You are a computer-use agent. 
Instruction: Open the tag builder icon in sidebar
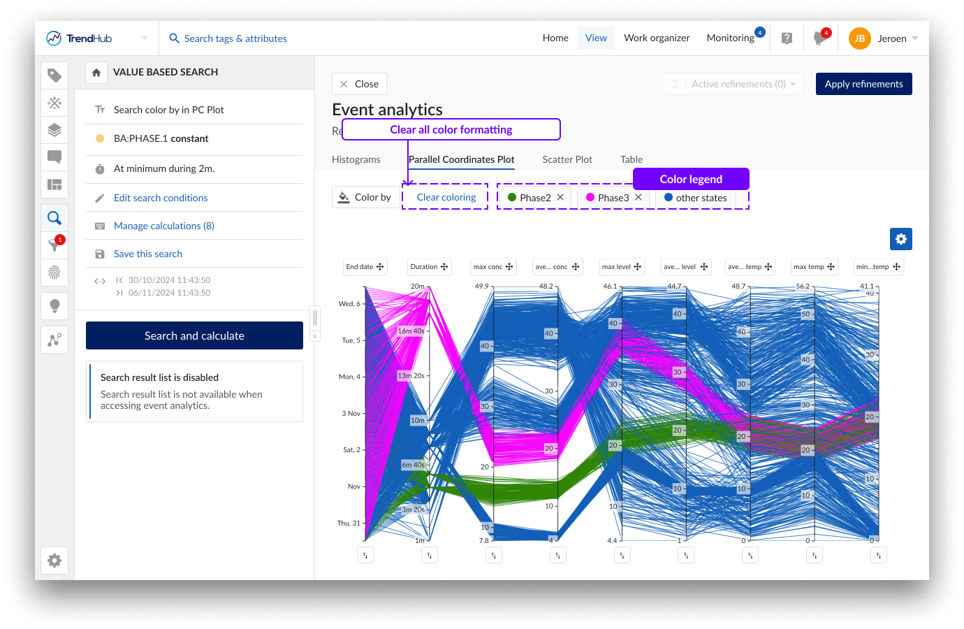[54, 75]
